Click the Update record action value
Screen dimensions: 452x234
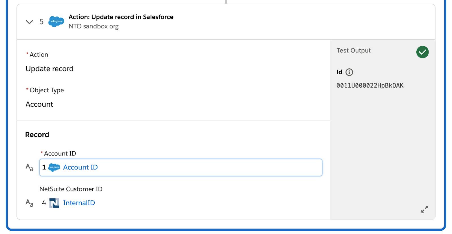(x=49, y=69)
